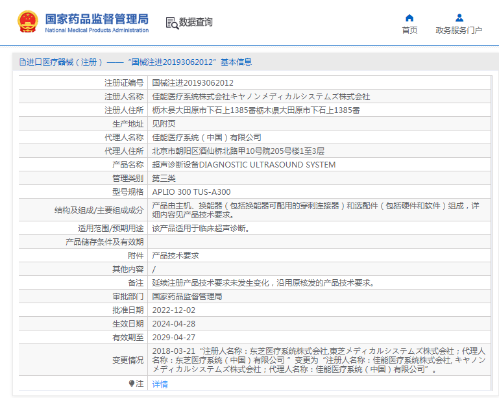Screen dimensions: 499x398
Task: Click the 见附页 production address value
Action: (x=164, y=124)
